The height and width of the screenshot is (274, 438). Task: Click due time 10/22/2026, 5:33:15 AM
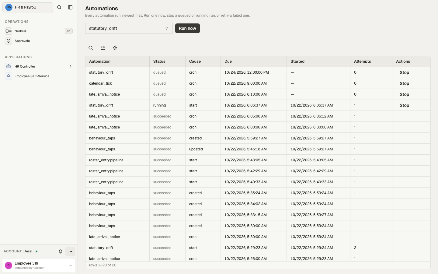pos(245,215)
